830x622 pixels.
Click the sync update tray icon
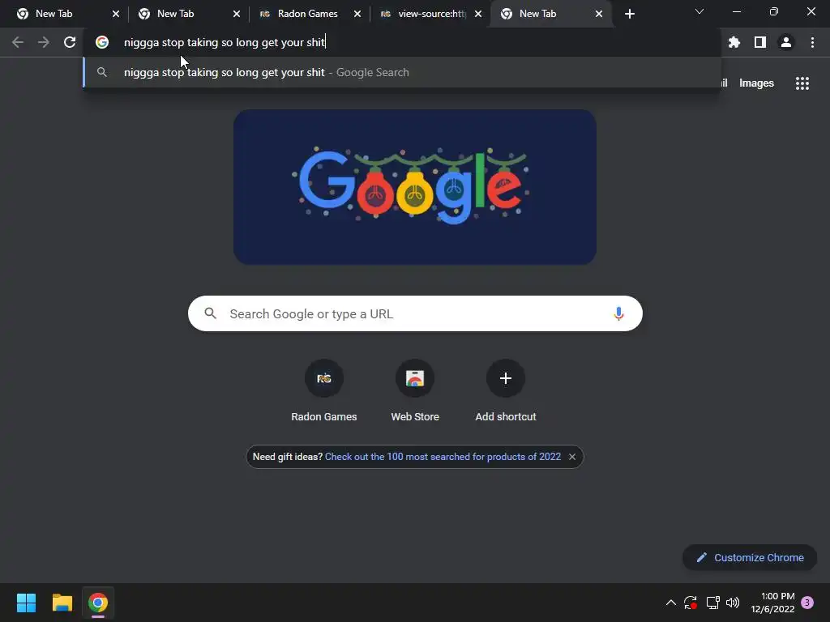click(691, 603)
